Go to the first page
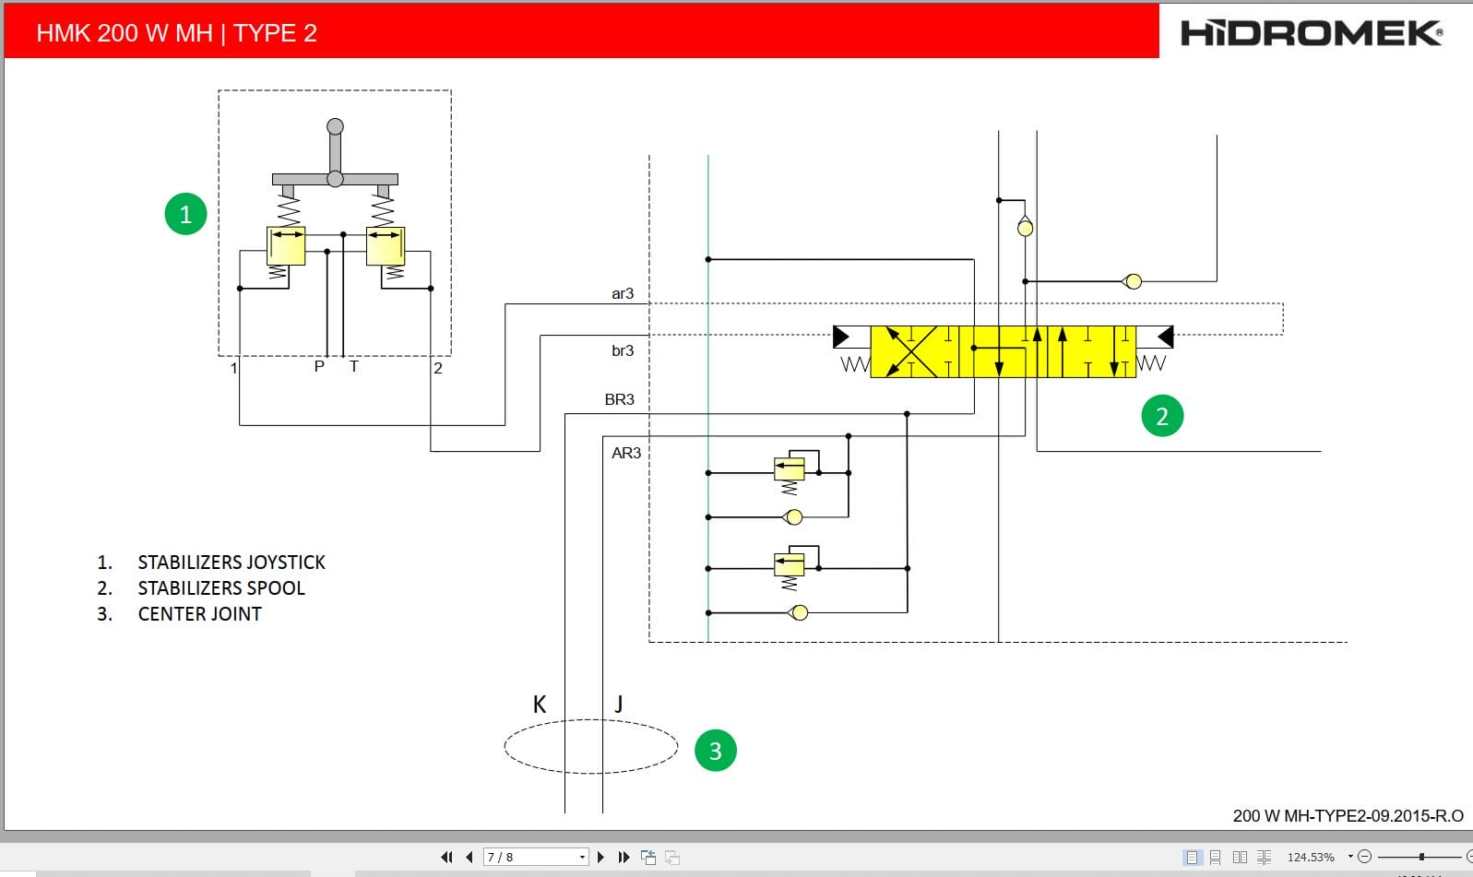Viewport: 1473px width, 877px height. 446,857
